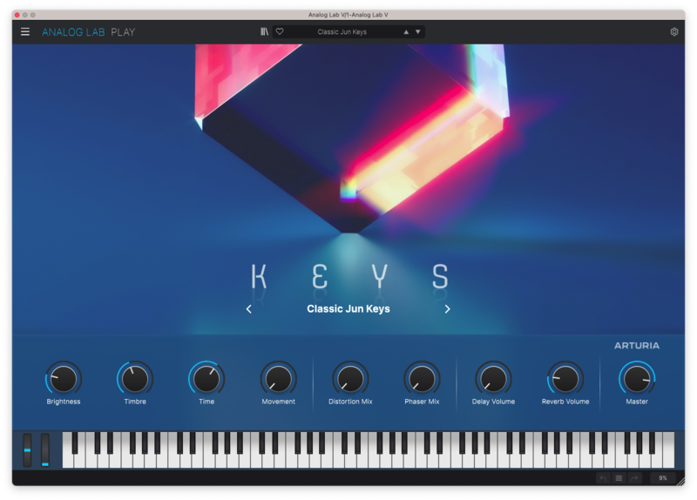Click the Classic Jun Keys preset name field
697x500 pixels.
tap(342, 32)
